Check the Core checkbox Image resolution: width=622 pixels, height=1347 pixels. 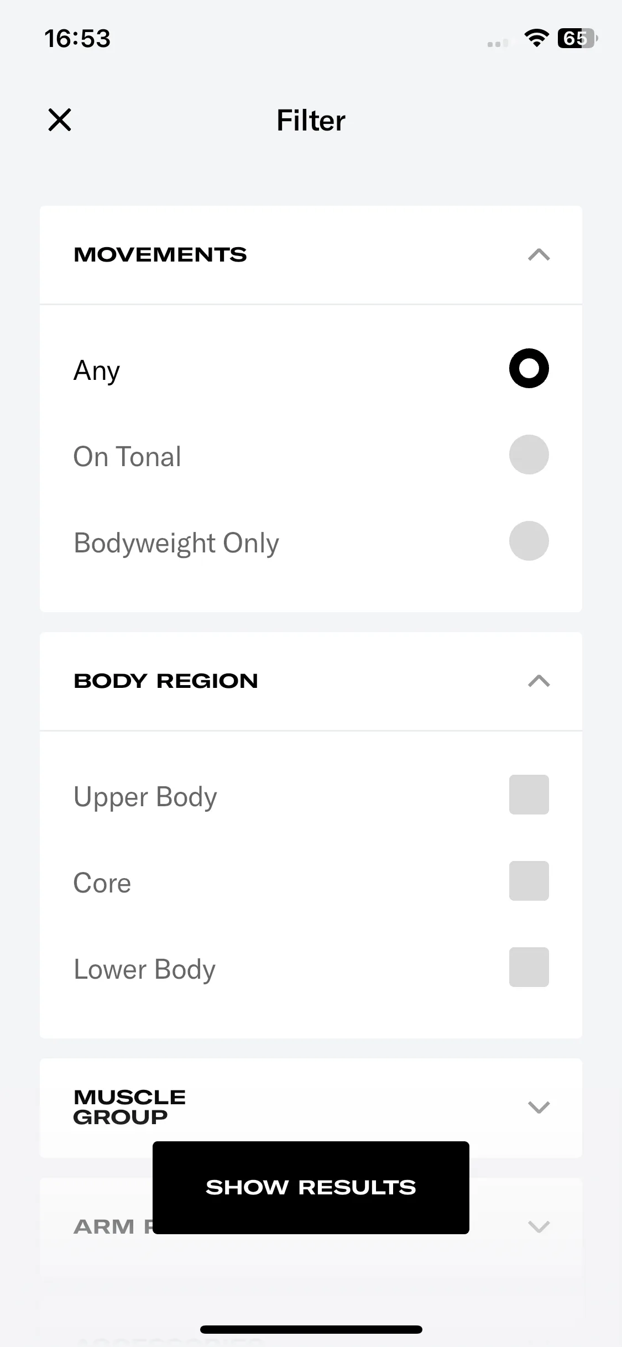tap(529, 881)
